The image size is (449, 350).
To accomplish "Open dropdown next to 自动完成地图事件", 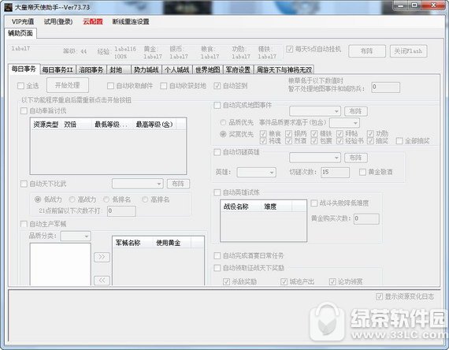I will pos(315,111).
